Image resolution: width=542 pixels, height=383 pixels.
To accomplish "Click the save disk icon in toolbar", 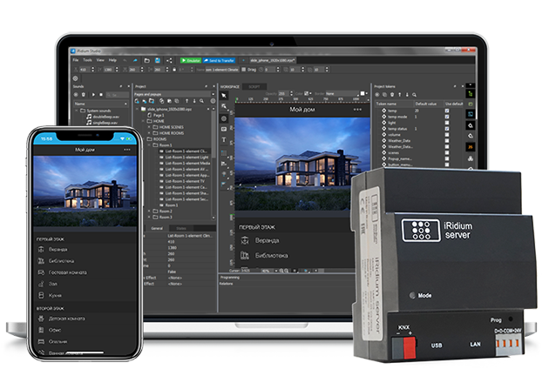I will coord(159,60).
